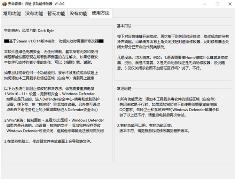Screen dimensions: 235x179
Task: Click FAQ line 2.有的功能可以用，有的功能无效
Action: 145,126
